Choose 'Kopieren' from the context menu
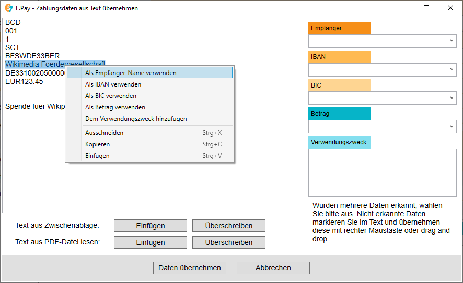This screenshot has height=283, width=463. point(98,144)
